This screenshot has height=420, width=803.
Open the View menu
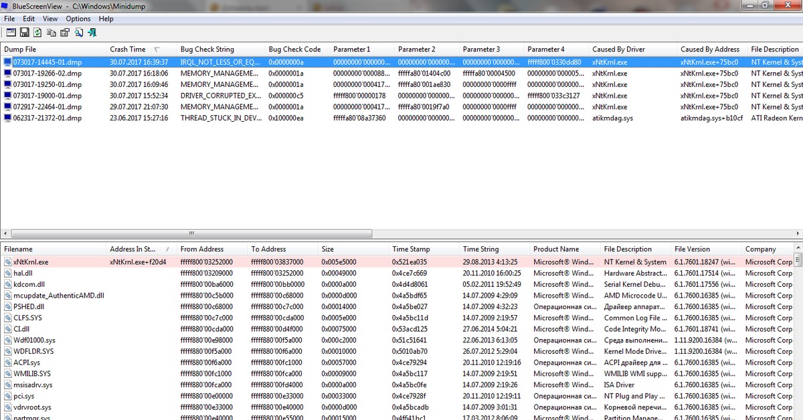pos(50,19)
